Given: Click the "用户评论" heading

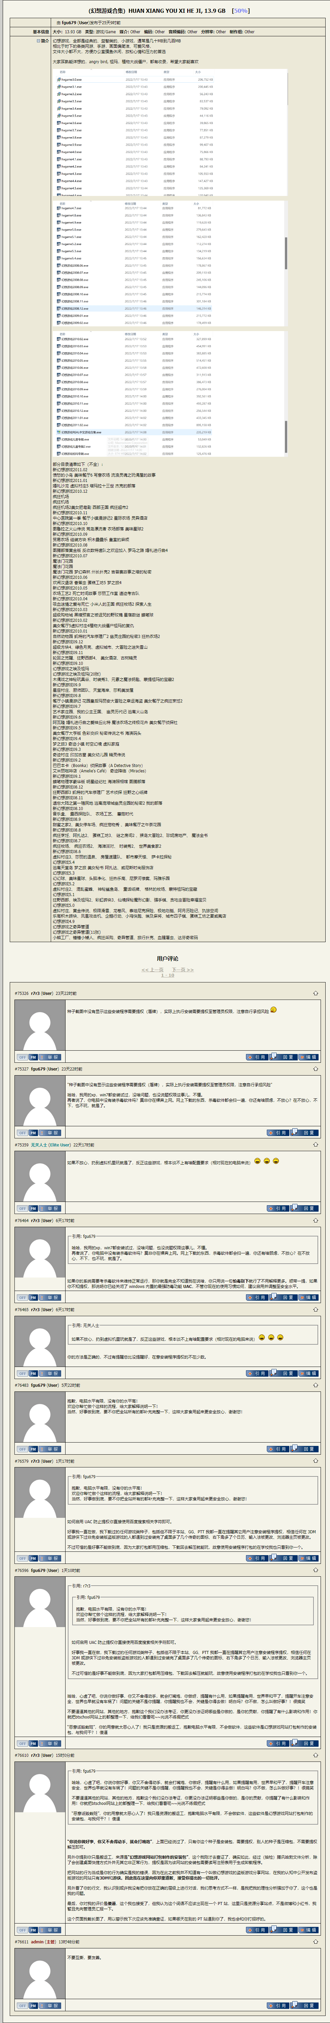Looking at the screenshot, I should pyautogui.click(x=167, y=958).
